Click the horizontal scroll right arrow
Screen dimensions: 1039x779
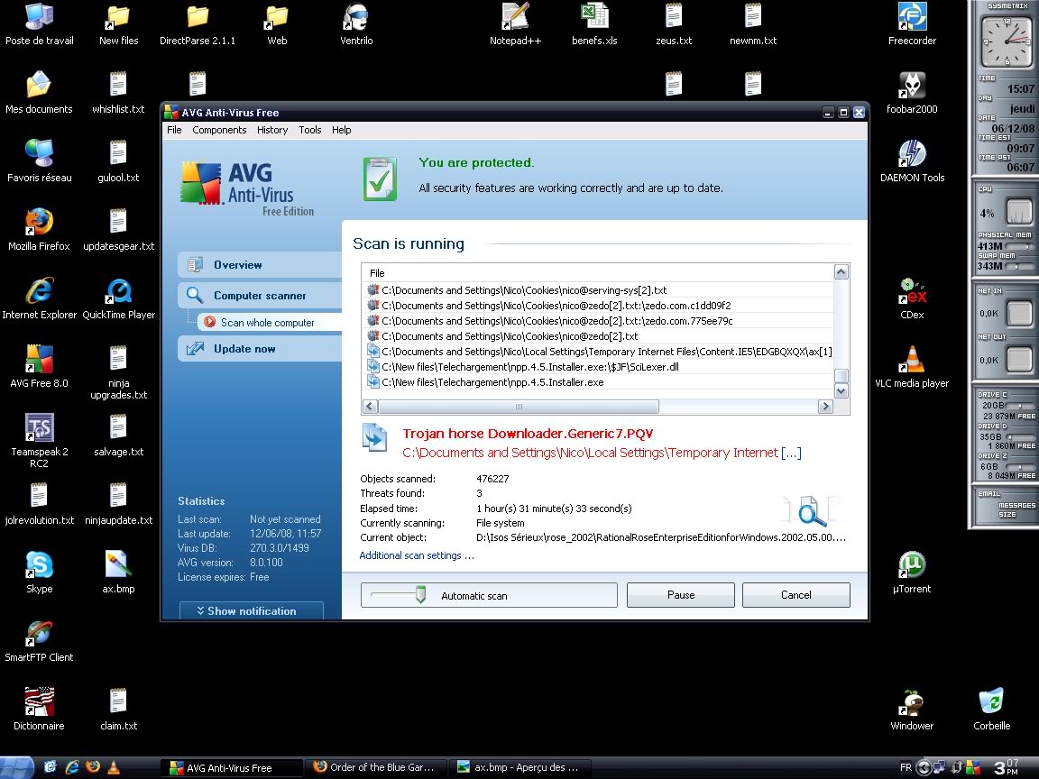click(x=825, y=406)
